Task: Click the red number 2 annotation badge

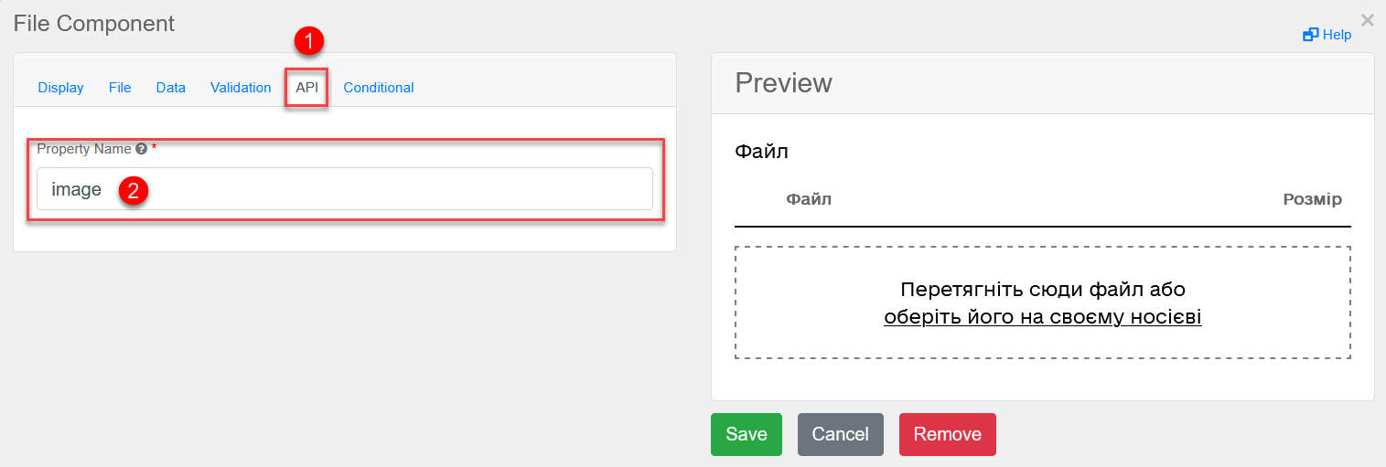Action: click(x=133, y=191)
